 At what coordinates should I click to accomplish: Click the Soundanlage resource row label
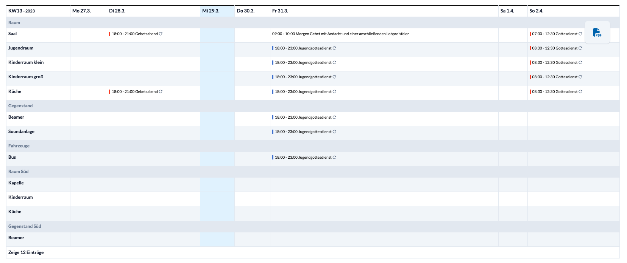tap(21, 131)
